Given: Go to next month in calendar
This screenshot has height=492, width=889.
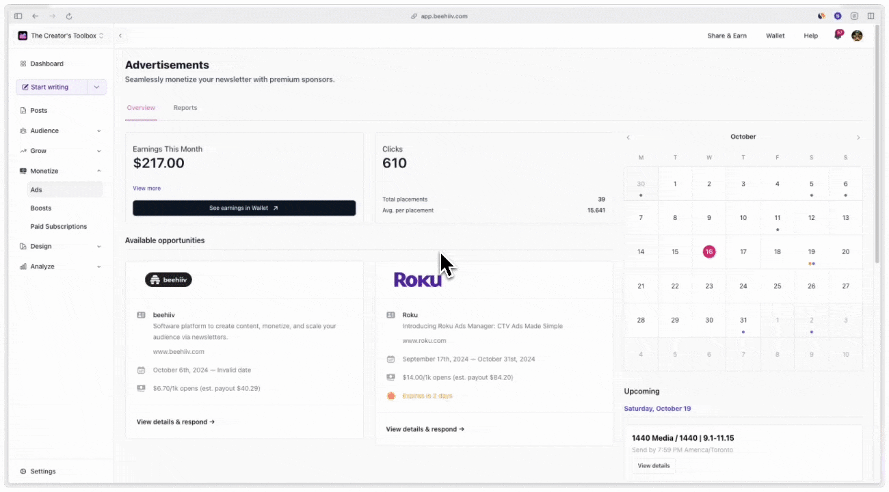Looking at the screenshot, I should pos(858,137).
